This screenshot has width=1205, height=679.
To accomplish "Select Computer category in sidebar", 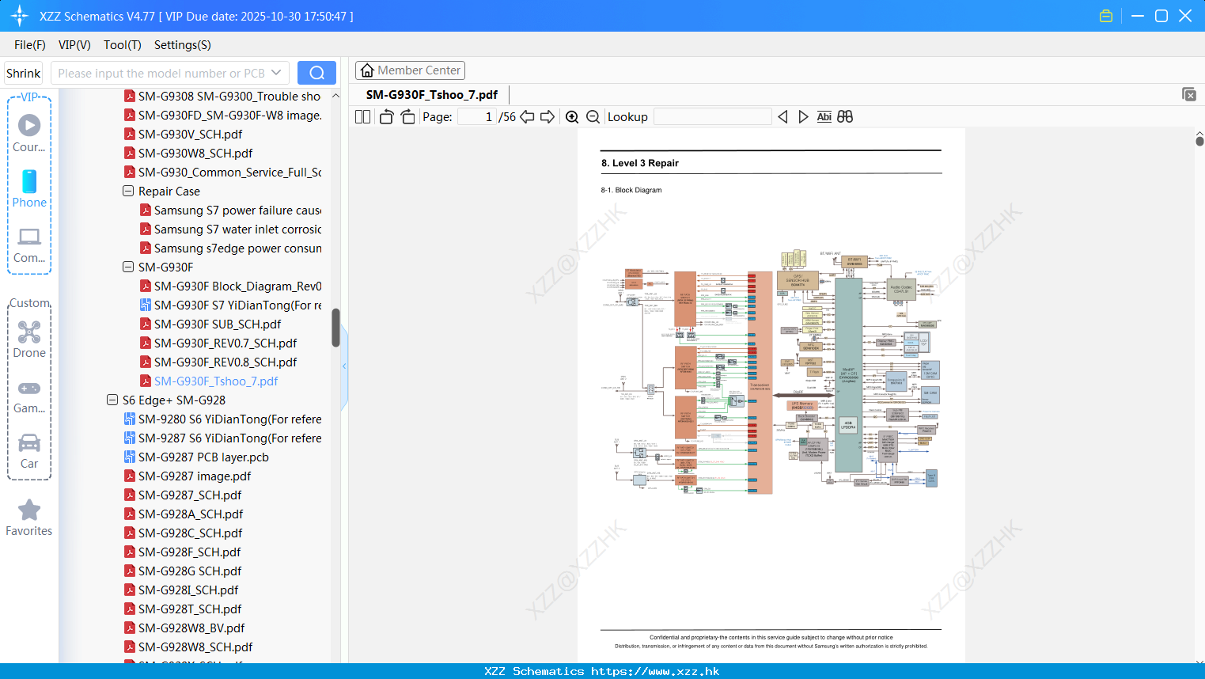I will coord(29,245).
